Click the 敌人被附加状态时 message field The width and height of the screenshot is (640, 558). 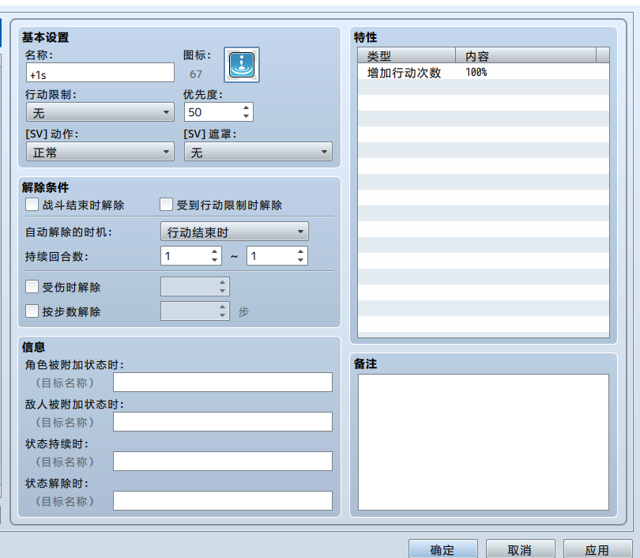point(223,422)
